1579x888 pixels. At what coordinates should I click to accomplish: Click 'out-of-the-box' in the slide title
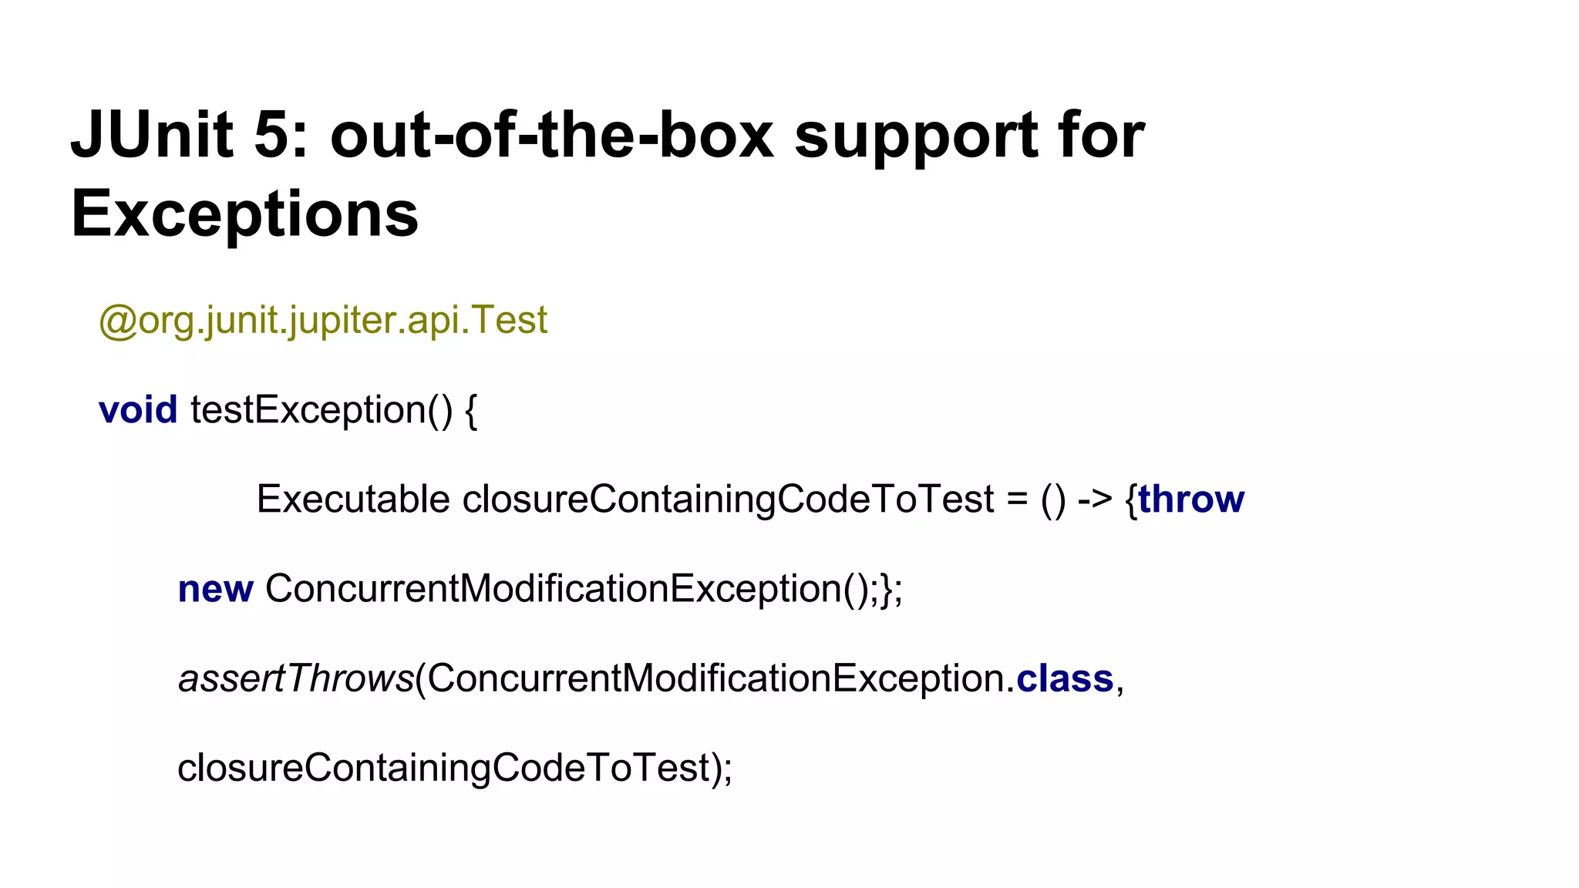551,135
